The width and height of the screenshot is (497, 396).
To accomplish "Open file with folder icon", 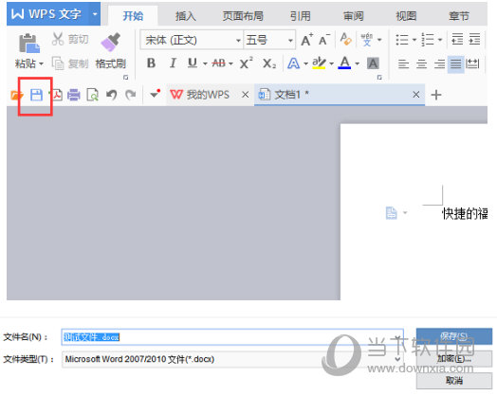I will tap(16, 95).
